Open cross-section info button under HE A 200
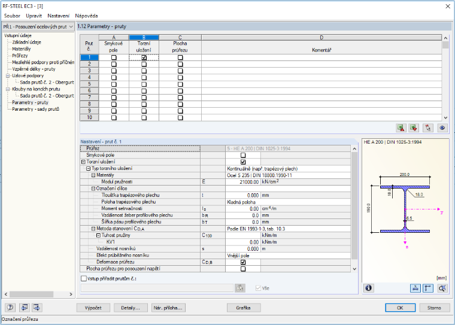455x325 pixels. 369,288
